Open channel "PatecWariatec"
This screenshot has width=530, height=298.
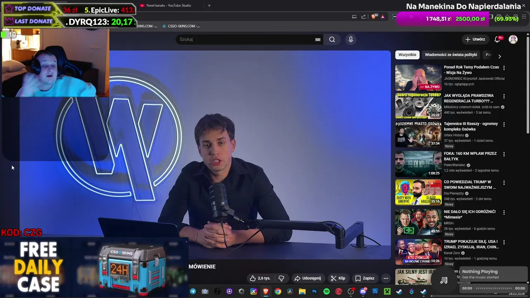455,165
